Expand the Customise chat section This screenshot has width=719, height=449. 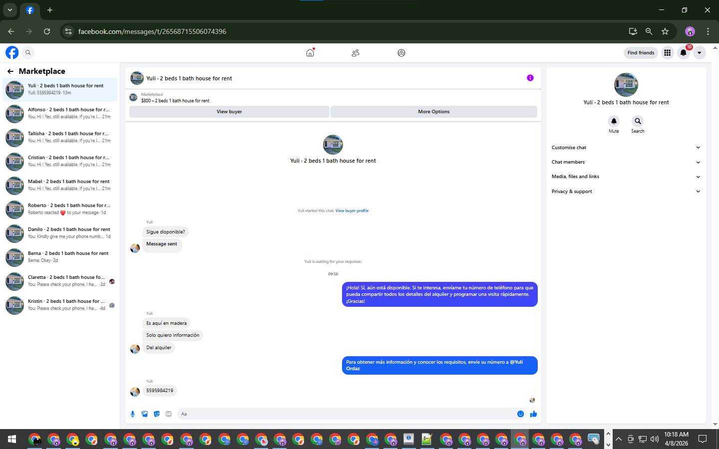click(626, 148)
